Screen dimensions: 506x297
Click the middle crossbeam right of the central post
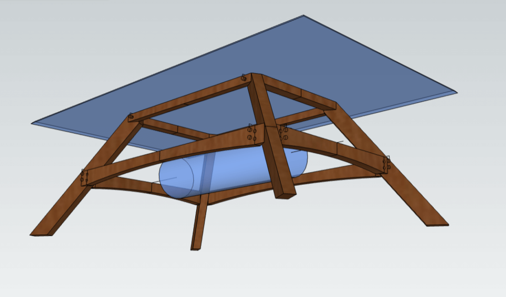point(336,148)
